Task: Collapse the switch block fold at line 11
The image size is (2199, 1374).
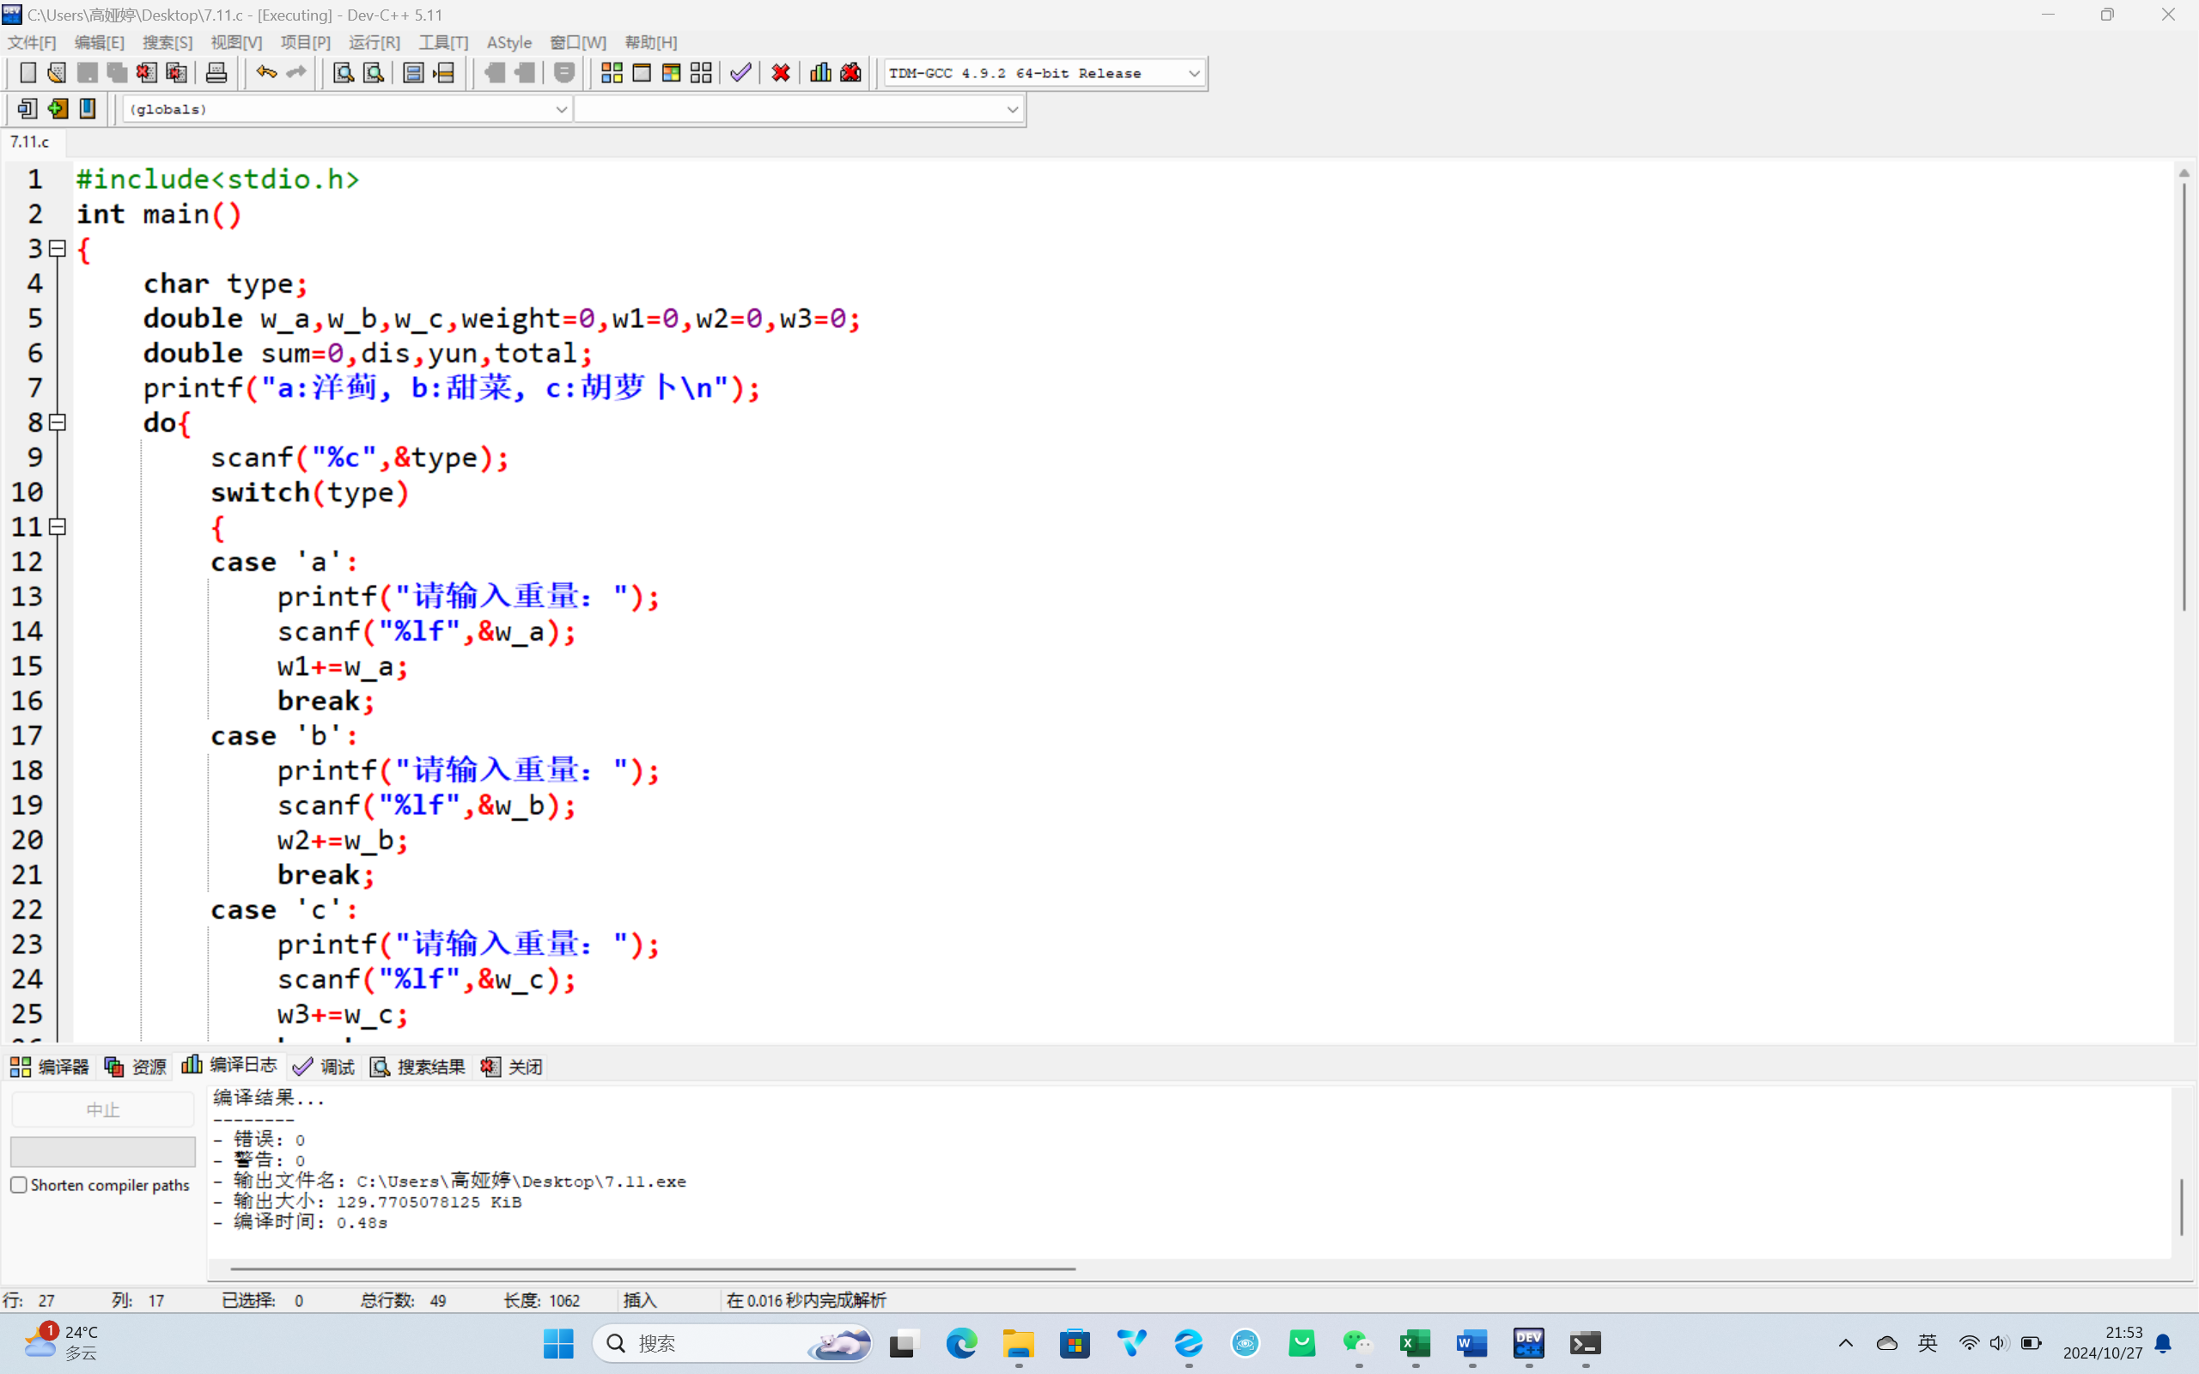Action: [x=58, y=527]
